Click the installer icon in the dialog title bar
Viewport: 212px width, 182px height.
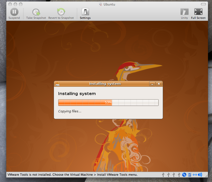point(57,84)
